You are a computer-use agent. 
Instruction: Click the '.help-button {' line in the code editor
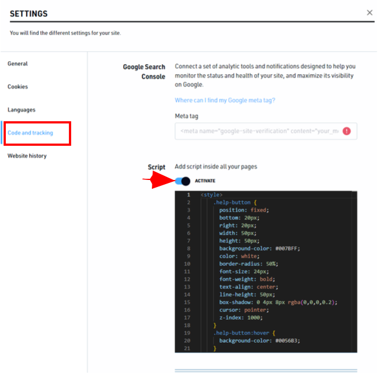pyautogui.click(x=235, y=202)
